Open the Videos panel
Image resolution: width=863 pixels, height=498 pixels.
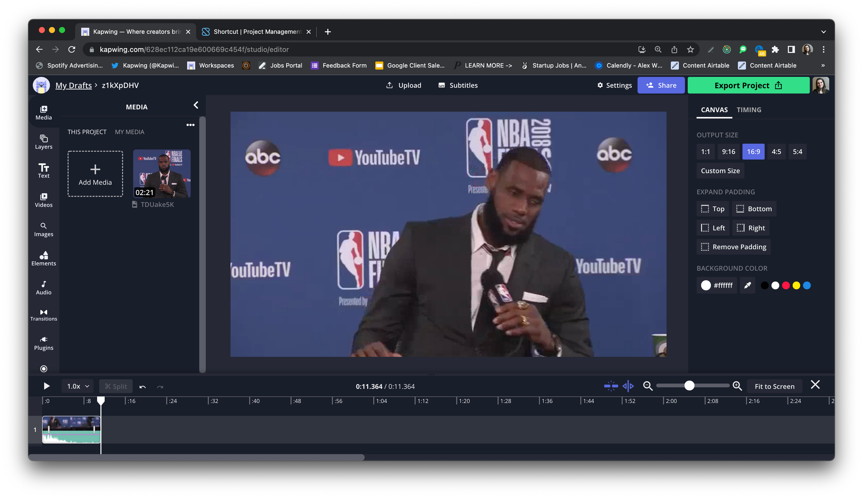click(x=43, y=200)
